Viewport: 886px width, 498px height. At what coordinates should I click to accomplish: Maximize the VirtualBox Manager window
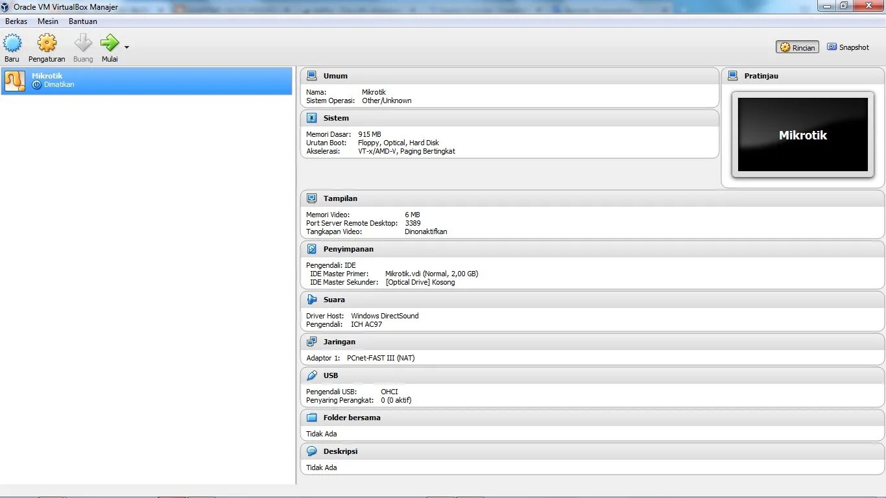click(843, 6)
